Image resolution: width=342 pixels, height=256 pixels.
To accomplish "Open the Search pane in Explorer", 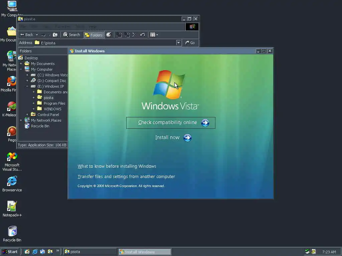I will [71, 35].
